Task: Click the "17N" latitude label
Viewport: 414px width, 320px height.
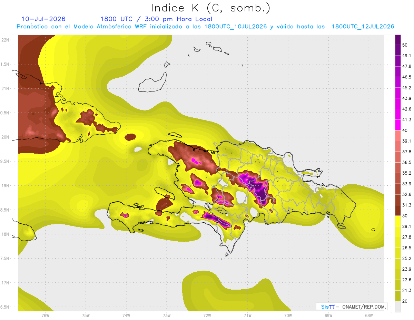Action: coord(6,283)
